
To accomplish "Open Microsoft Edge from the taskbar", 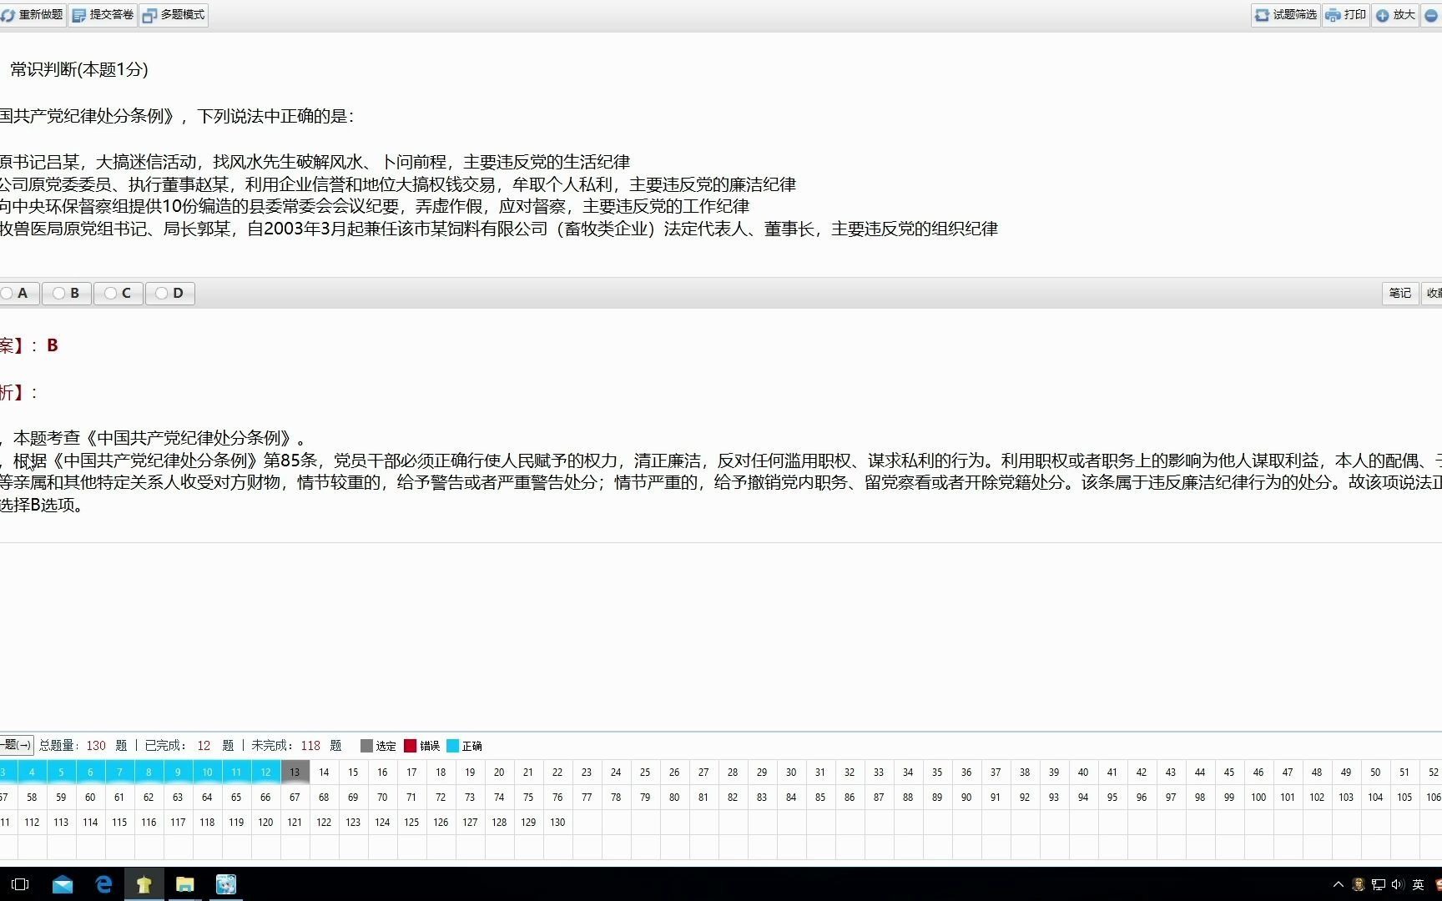I will pos(103,884).
